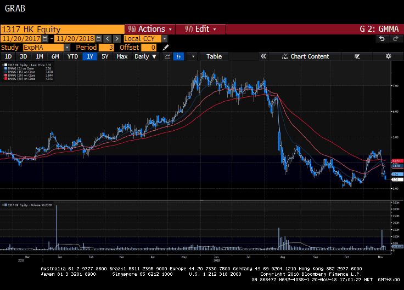Select the Max time range

click(x=122, y=56)
